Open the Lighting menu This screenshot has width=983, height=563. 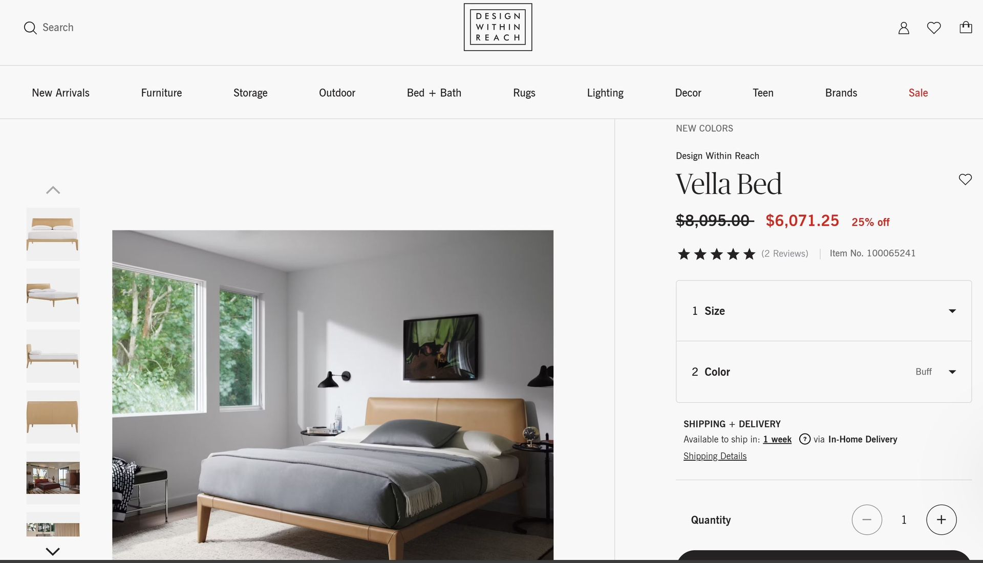[605, 93]
